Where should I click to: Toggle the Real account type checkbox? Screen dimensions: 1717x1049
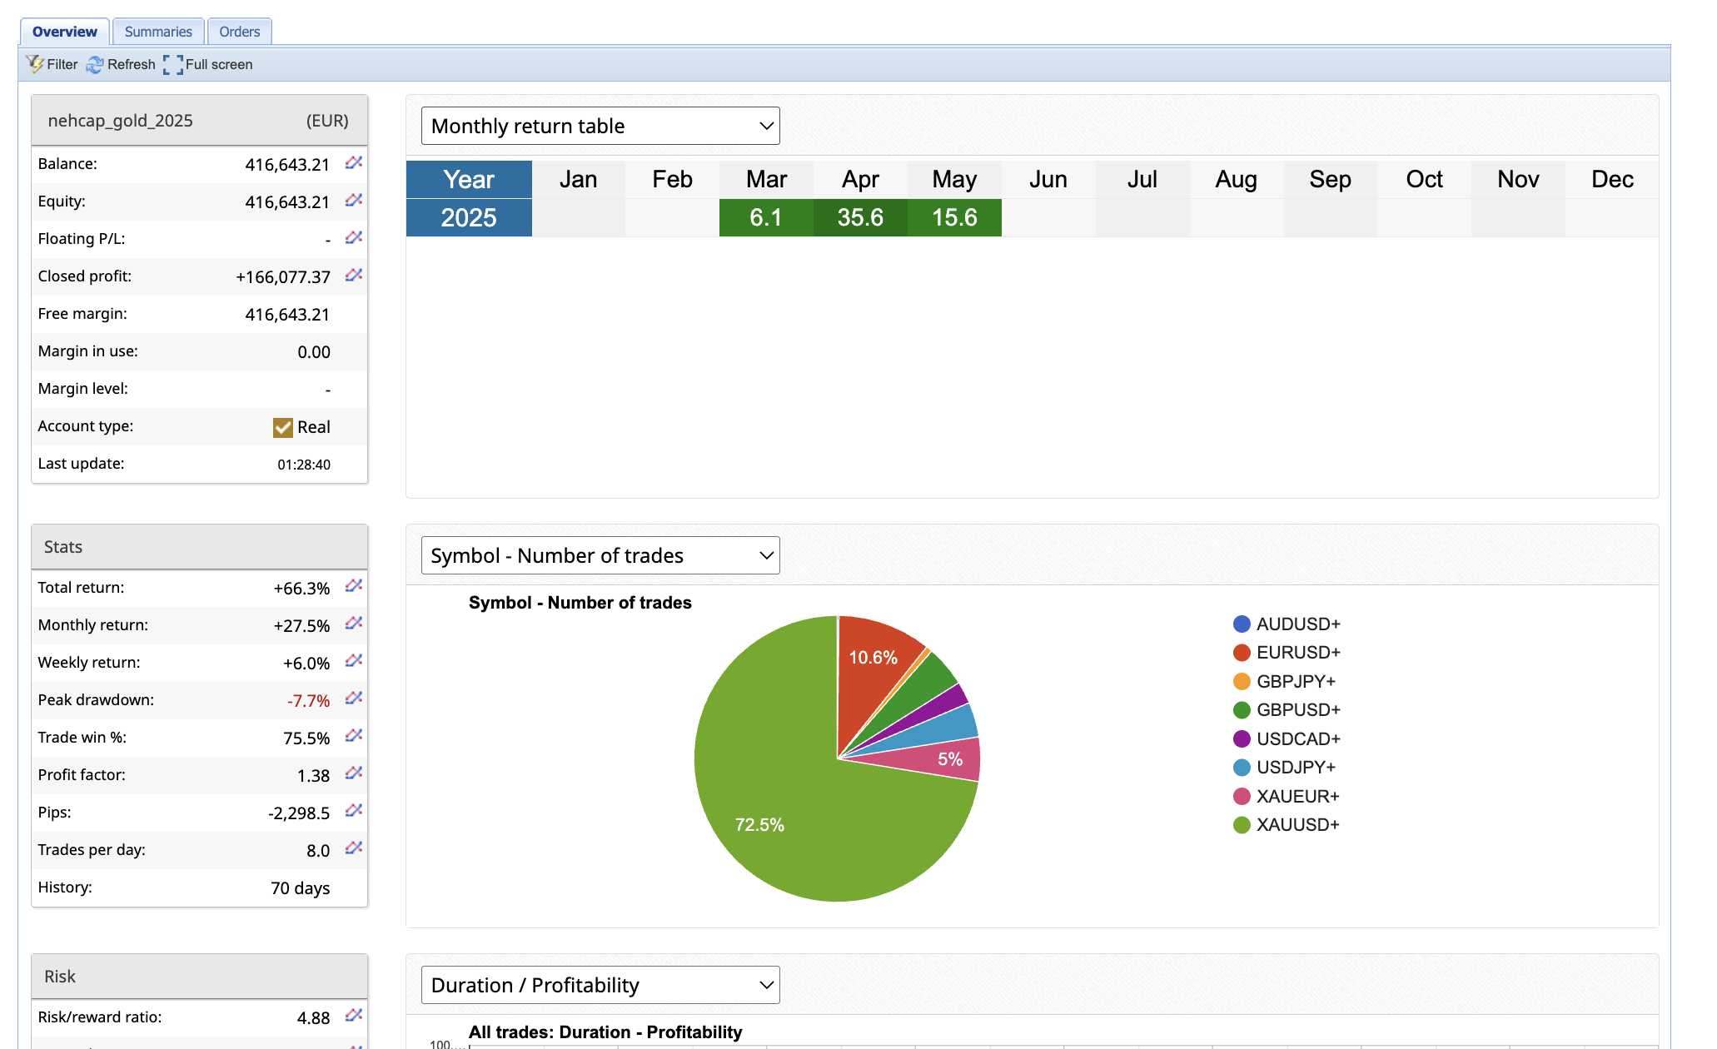pos(283,427)
